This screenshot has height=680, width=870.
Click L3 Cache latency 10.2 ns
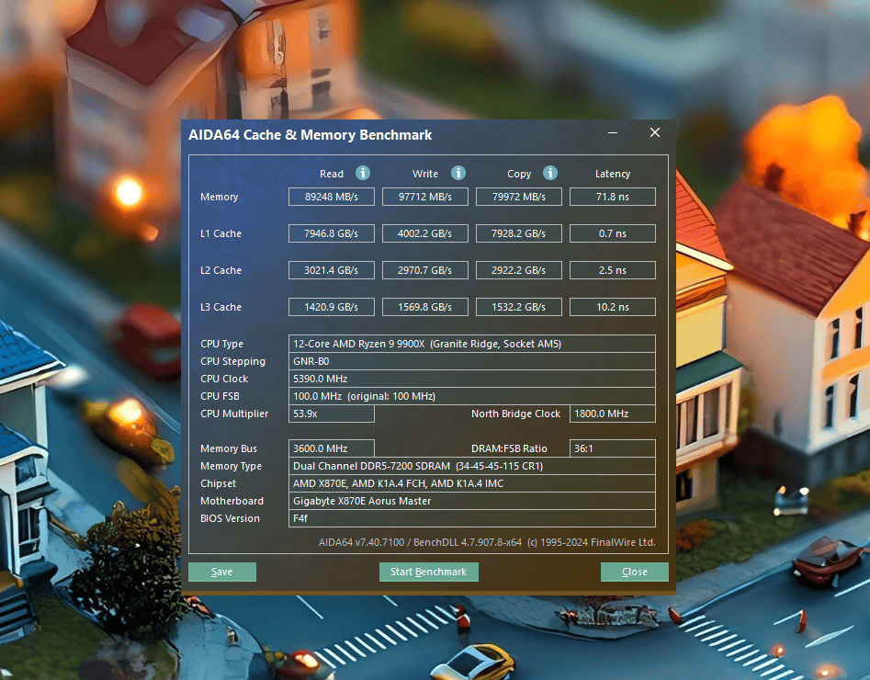[613, 306]
